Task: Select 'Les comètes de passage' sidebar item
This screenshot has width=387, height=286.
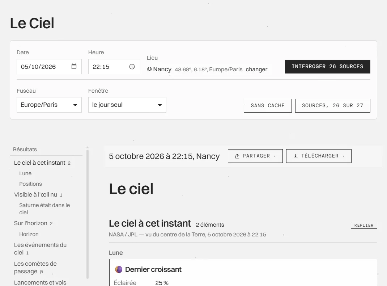Action: (35, 268)
